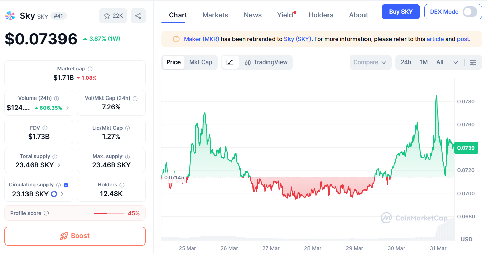487x253 pixels.
Task: Switch to TradingView chart mode
Action: (x=266, y=62)
